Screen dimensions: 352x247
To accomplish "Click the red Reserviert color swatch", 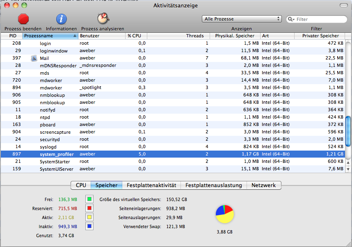I will (x=89, y=208).
